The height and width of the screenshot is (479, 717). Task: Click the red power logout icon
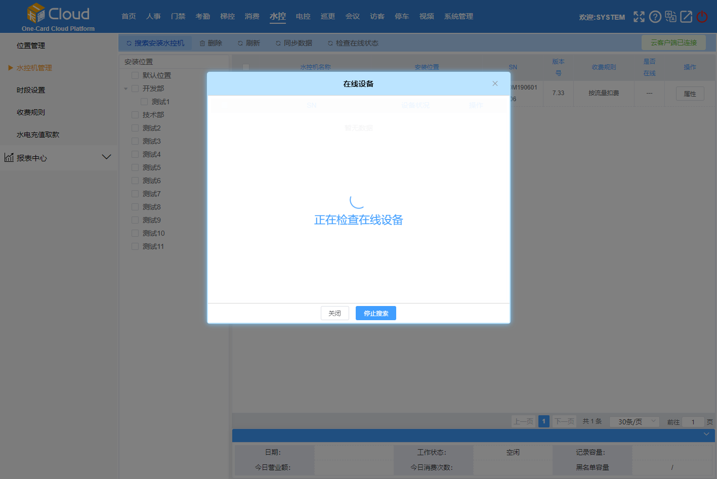pos(702,17)
